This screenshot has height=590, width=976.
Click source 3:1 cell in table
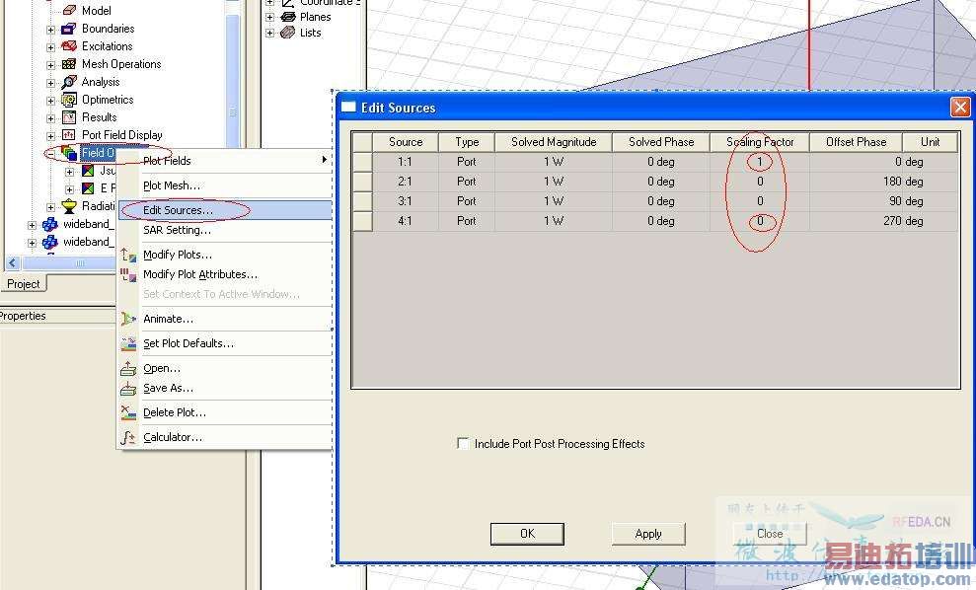pos(406,201)
